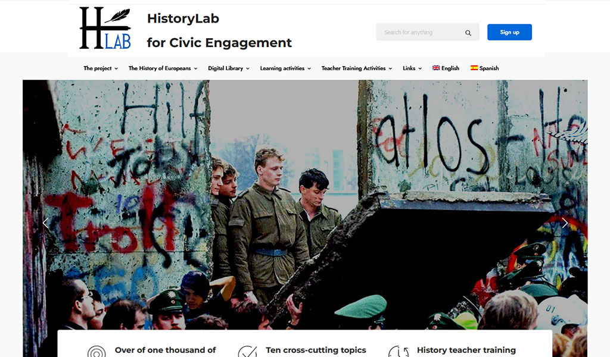This screenshot has width=610, height=357.
Task: Click clock icon beside History teacher training
Action: (399, 352)
